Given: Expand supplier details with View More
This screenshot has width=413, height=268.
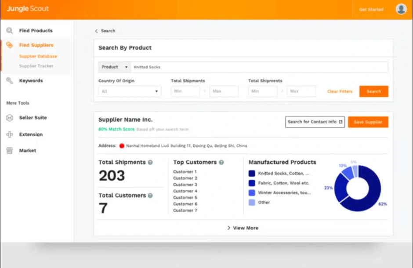Looking at the screenshot, I should 243,228.
